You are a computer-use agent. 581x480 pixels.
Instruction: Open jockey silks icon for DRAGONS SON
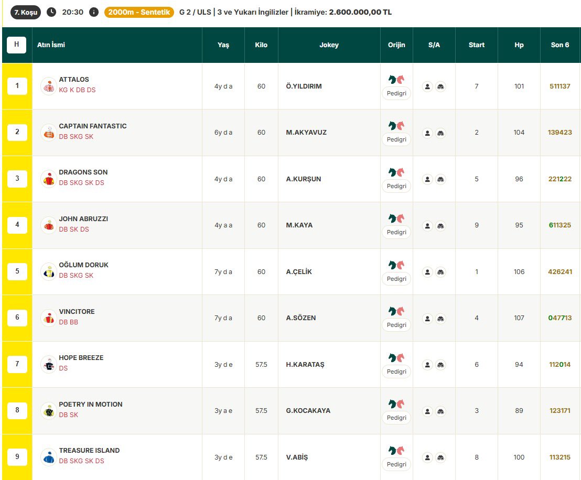point(49,179)
